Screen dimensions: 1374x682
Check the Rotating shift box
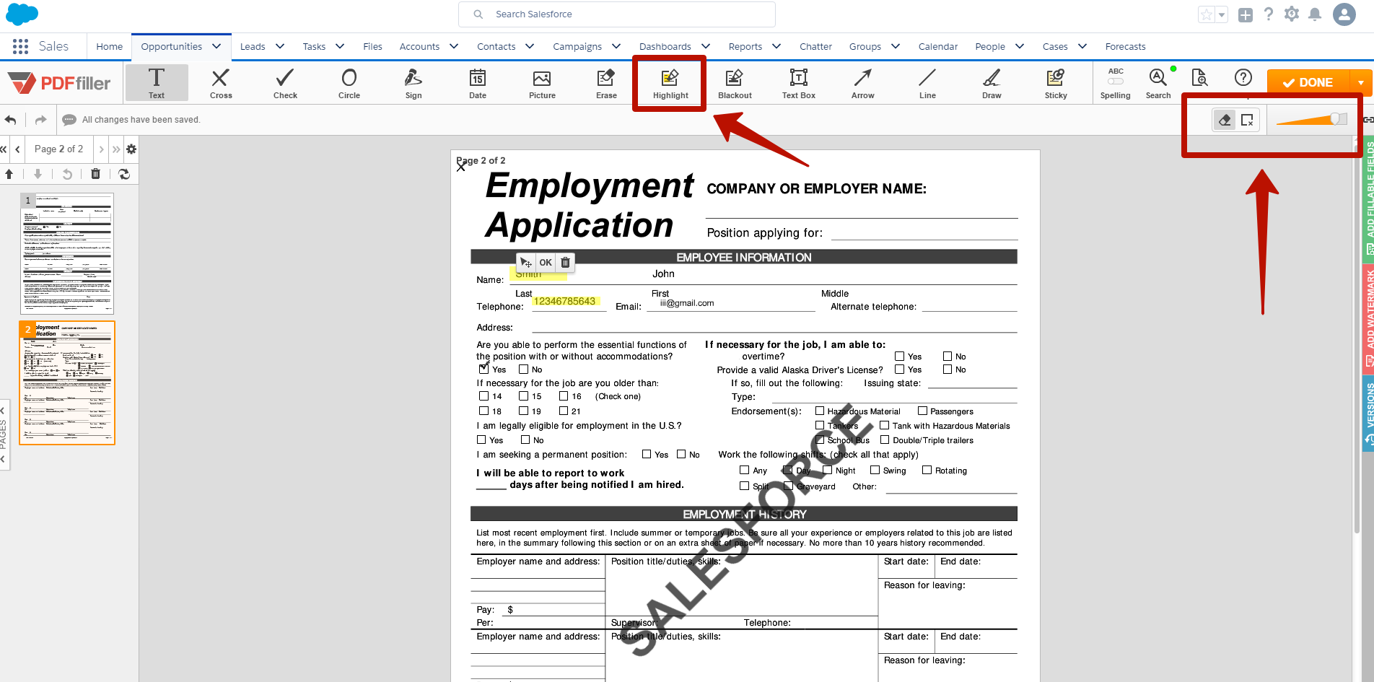[927, 470]
